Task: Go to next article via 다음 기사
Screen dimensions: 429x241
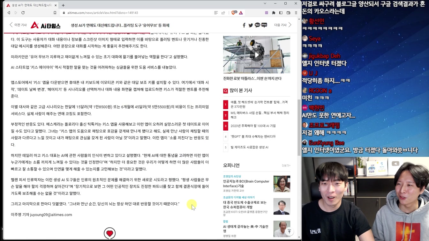Action: 283,25
